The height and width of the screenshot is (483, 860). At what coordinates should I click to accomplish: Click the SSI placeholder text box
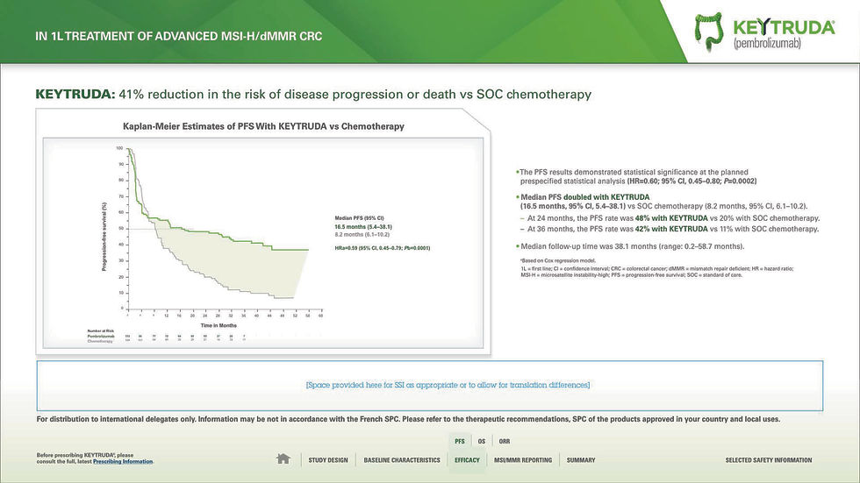430,386
